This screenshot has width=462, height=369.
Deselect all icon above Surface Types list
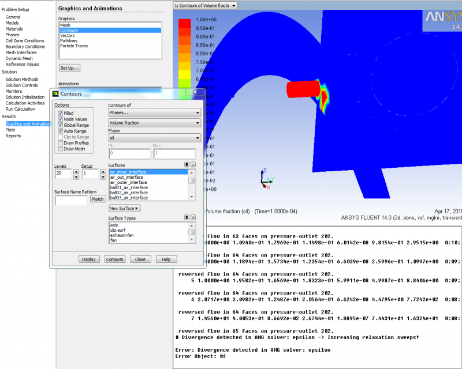(x=193, y=217)
